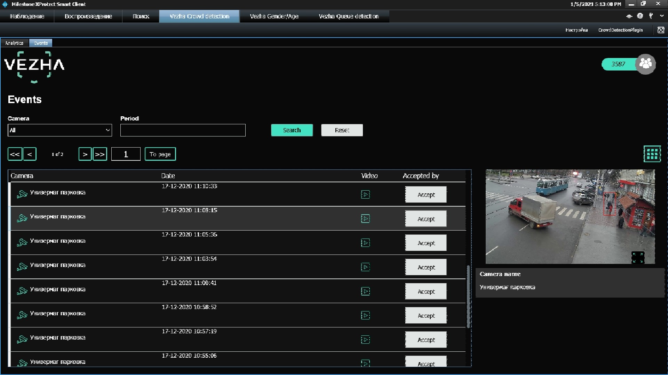The height and width of the screenshot is (375, 668).
Task: Click the key login info icon
Action: click(651, 16)
